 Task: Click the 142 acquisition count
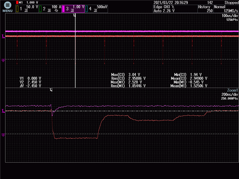point(210,3)
